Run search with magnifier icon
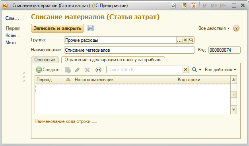Viewport: 249px width, 146px height. (195, 70)
